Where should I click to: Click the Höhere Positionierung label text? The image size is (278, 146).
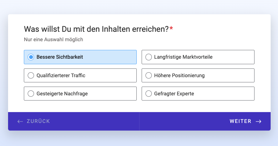click(179, 75)
